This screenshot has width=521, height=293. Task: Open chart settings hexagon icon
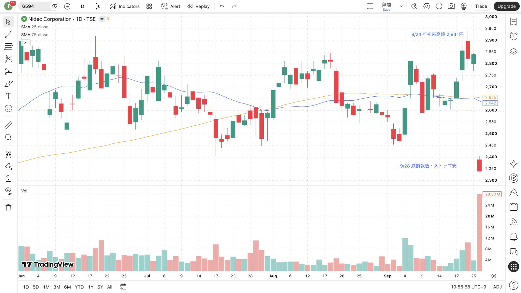(427, 6)
